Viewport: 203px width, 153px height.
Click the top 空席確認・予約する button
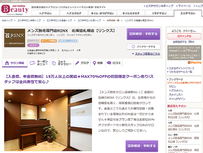[143, 34]
